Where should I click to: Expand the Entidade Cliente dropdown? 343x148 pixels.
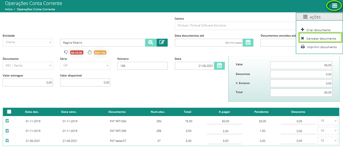click(x=28, y=42)
